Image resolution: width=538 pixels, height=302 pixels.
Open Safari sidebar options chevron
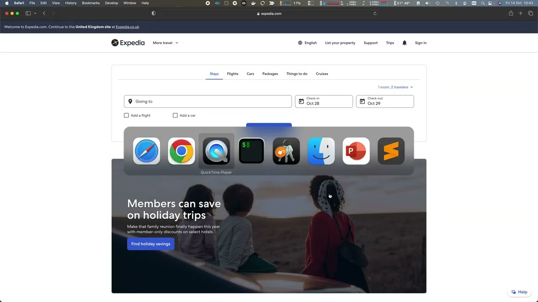(35, 13)
